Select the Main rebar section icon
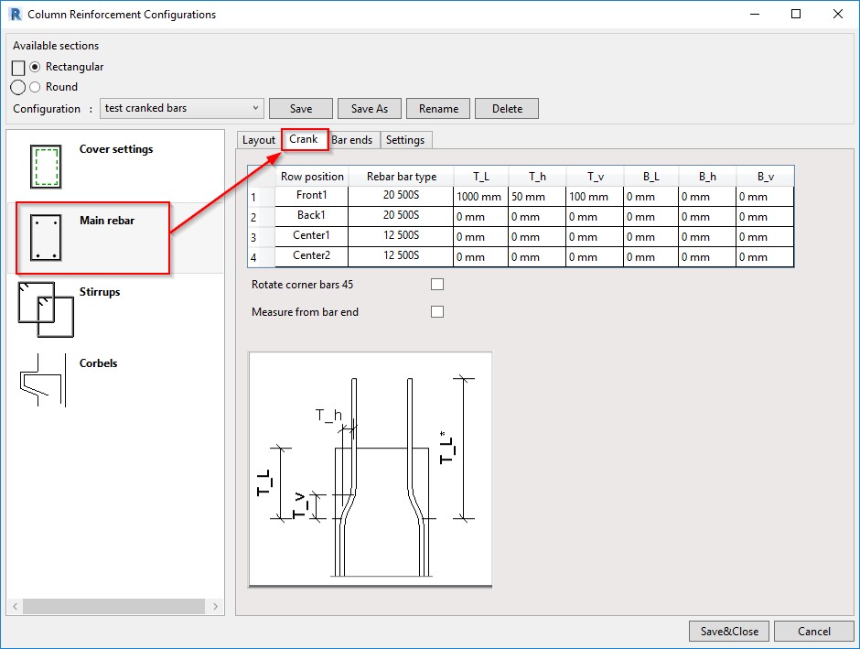The image size is (860, 649). [46, 238]
